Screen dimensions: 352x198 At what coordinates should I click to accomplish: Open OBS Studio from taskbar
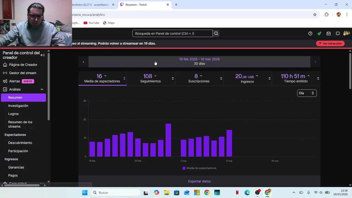pos(257,193)
